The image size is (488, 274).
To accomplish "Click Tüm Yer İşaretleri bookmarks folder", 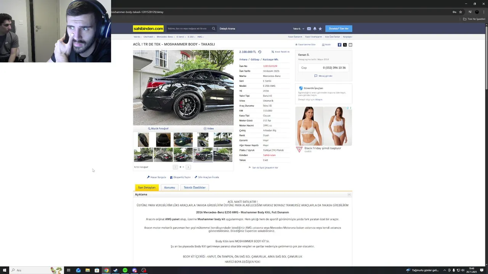I will coord(474,19).
